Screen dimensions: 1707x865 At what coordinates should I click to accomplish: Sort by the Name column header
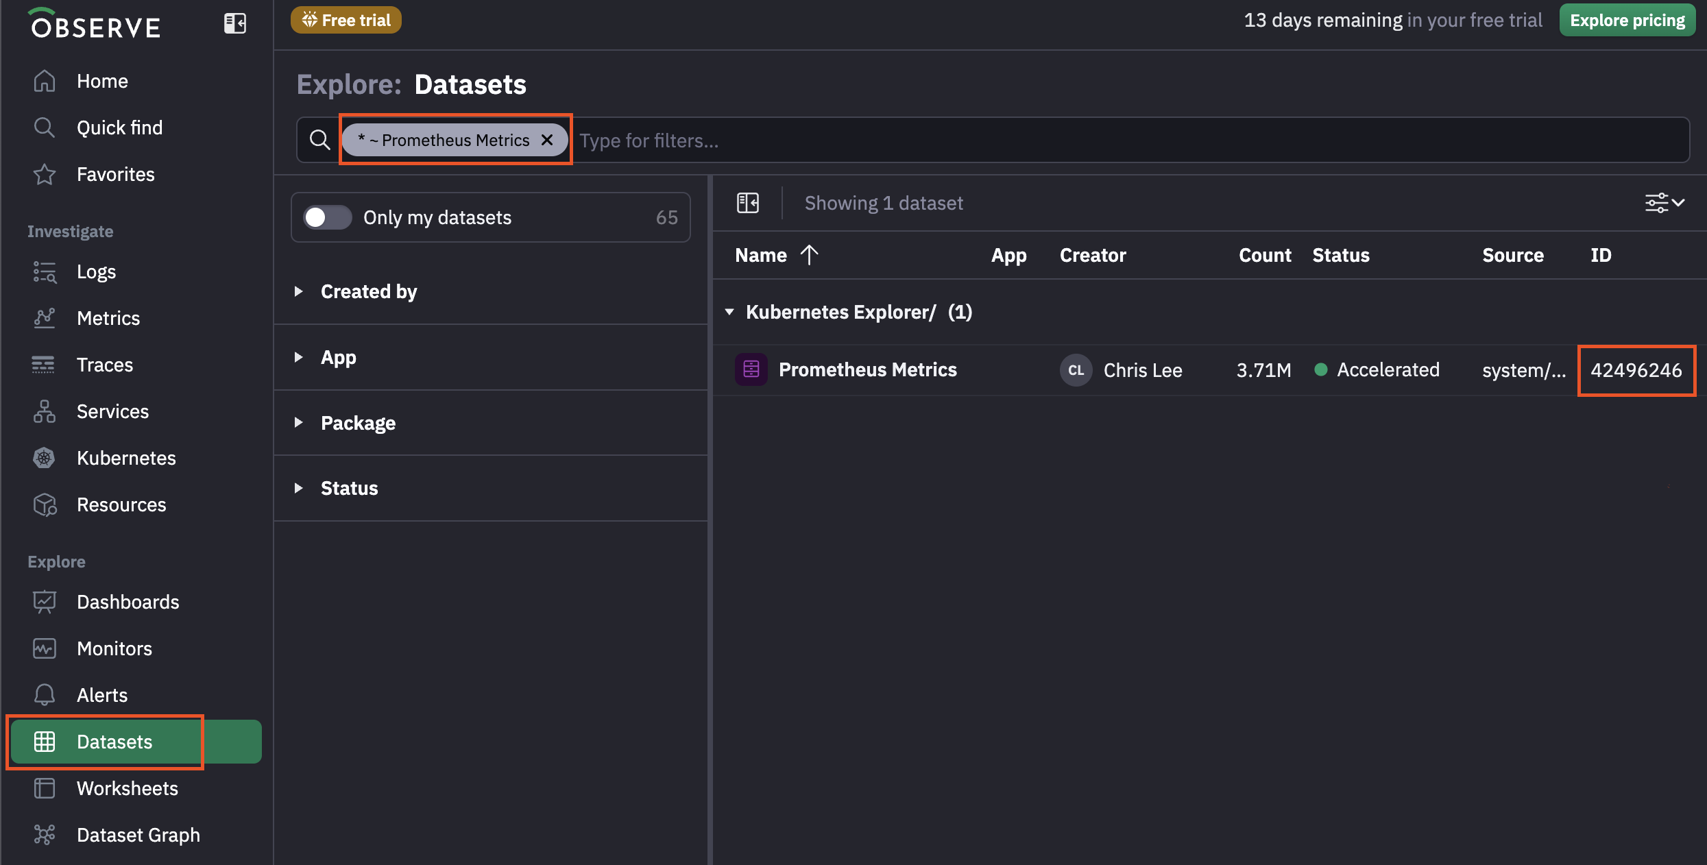pos(761,255)
